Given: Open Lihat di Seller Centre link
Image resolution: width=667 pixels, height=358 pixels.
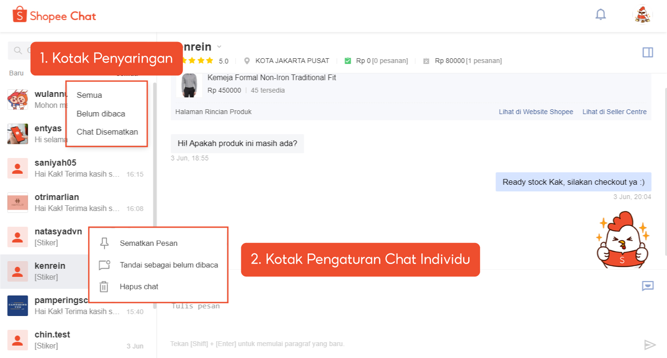Looking at the screenshot, I should [614, 112].
